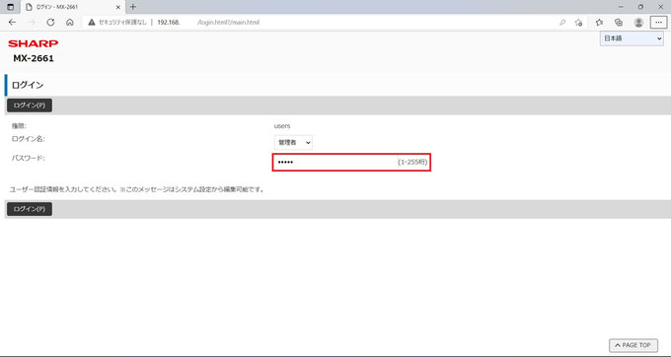Open the browser profile avatar
The height and width of the screenshot is (357, 671).
[x=638, y=23]
